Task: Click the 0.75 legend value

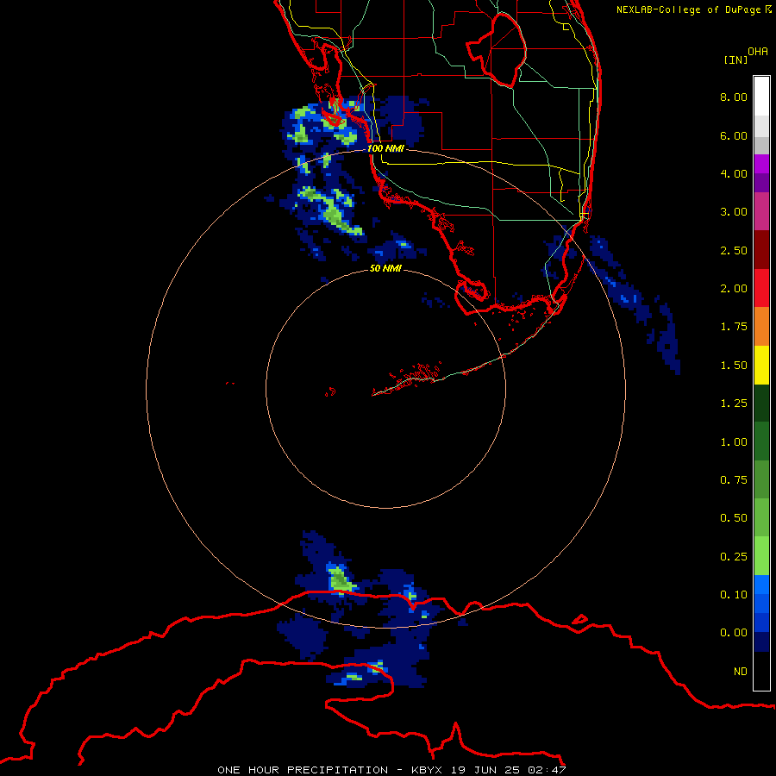Action: point(734,480)
